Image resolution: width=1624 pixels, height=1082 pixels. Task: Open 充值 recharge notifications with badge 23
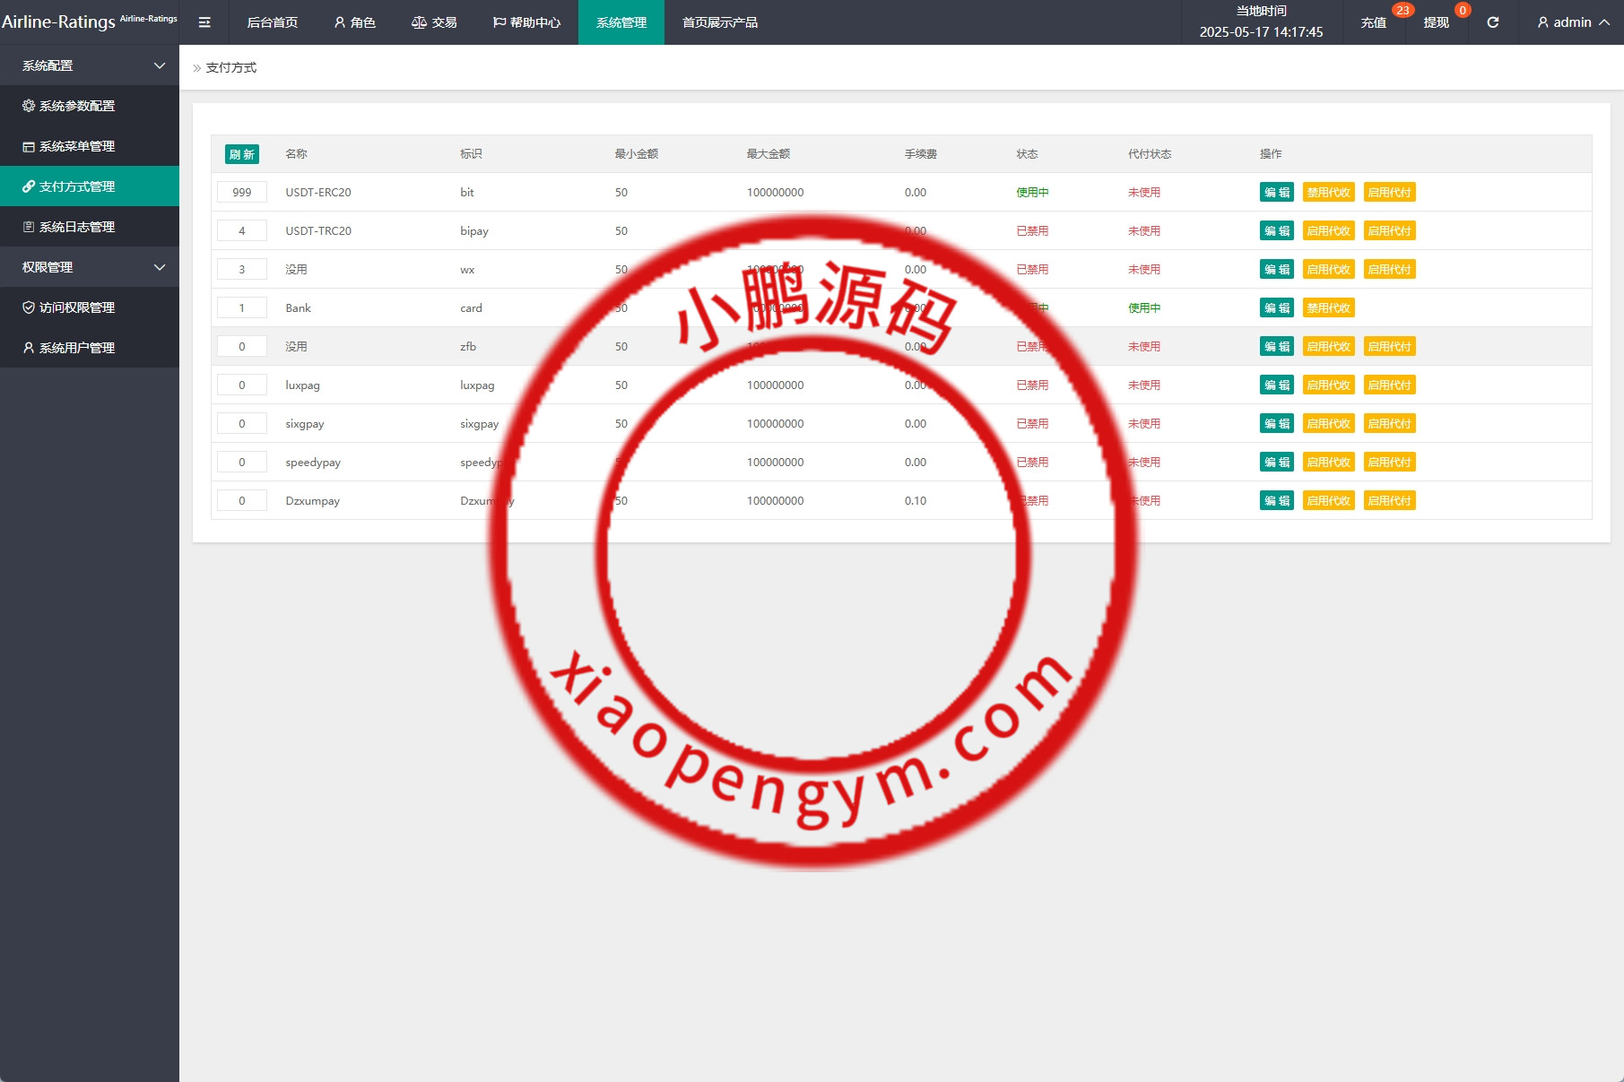click(x=1373, y=22)
